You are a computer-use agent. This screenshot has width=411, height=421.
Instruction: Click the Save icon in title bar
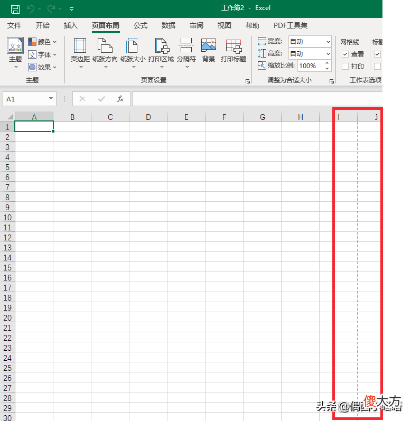15,9
